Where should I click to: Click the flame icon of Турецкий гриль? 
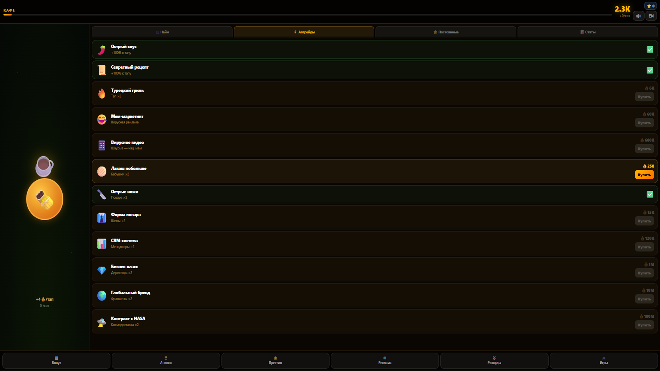[x=102, y=93]
